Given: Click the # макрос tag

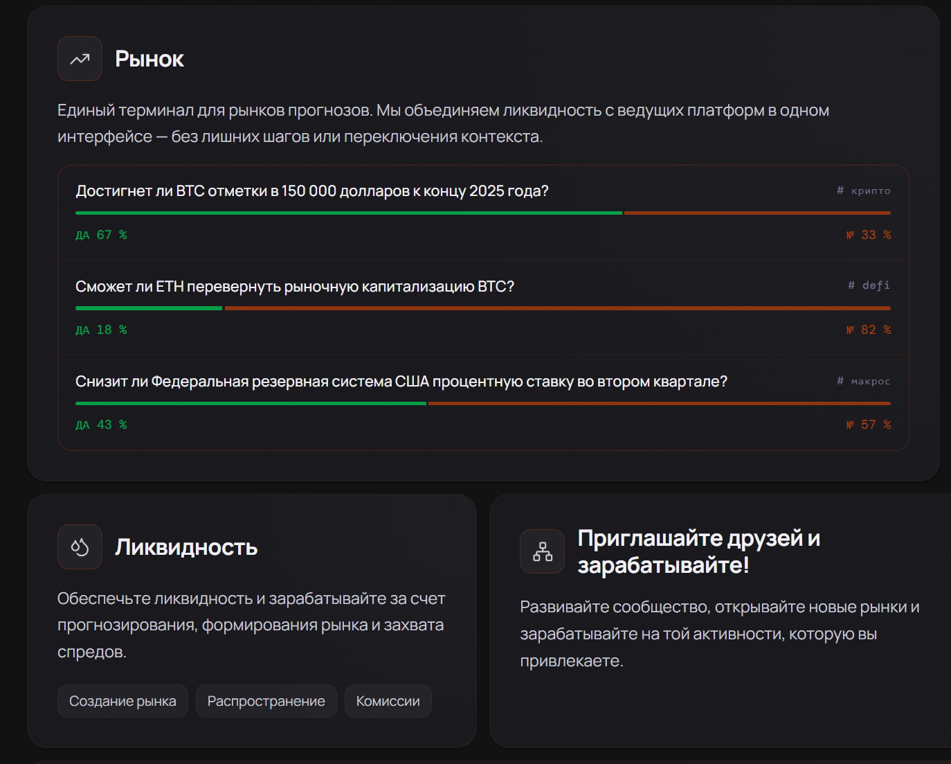Looking at the screenshot, I should click(864, 381).
